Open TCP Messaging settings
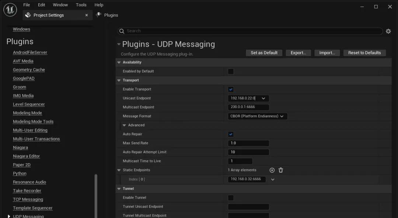Viewport: 398px width, 218px height. 28,199
